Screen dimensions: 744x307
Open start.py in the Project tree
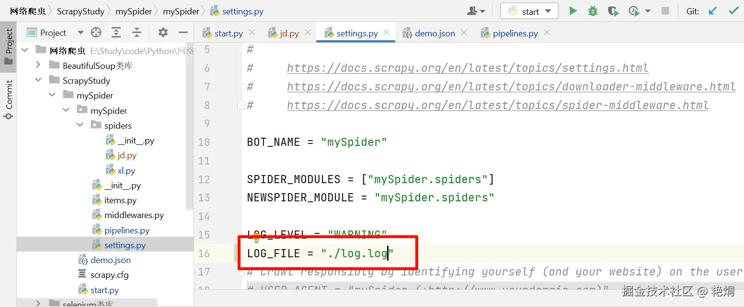coord(98,290)
